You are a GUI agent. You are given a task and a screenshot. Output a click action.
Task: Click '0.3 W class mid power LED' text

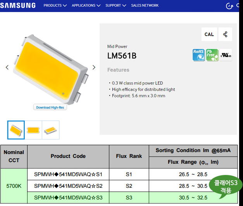137,83
